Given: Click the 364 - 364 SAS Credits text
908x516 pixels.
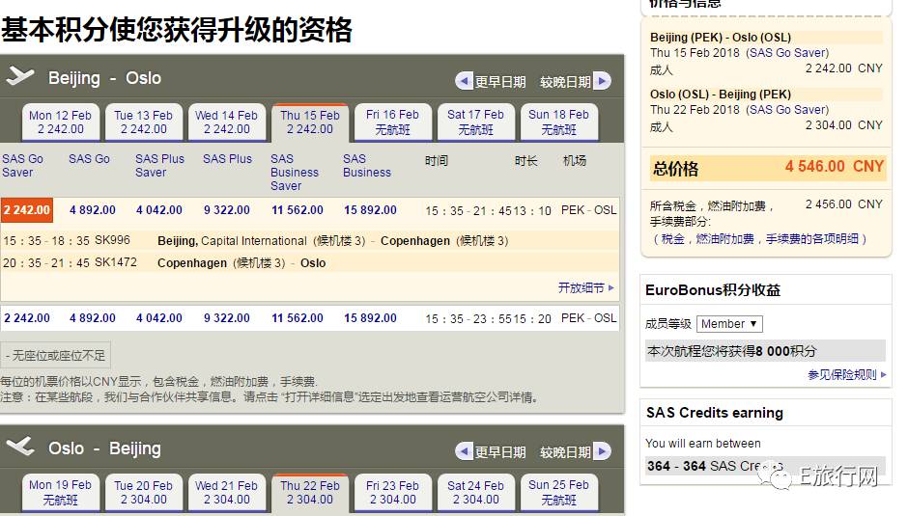Looking at the screenshot, I should 715,466.
